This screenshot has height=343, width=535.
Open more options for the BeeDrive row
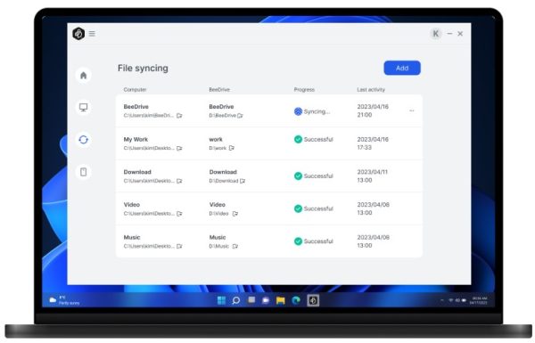point(411,110)
